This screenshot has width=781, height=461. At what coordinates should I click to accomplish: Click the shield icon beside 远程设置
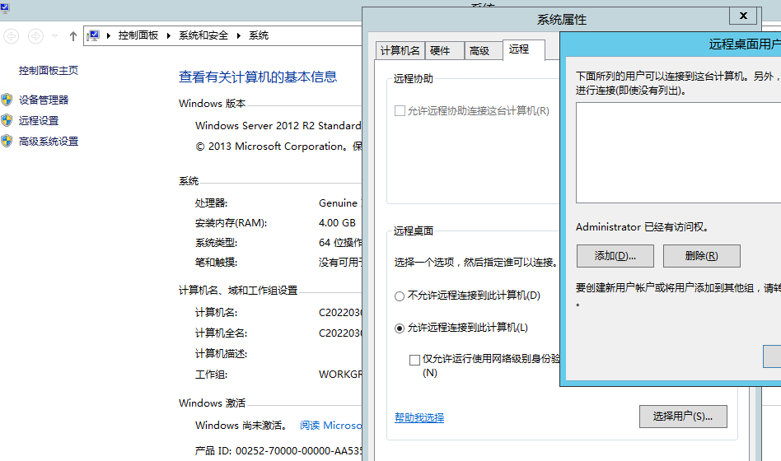[7, 120]
